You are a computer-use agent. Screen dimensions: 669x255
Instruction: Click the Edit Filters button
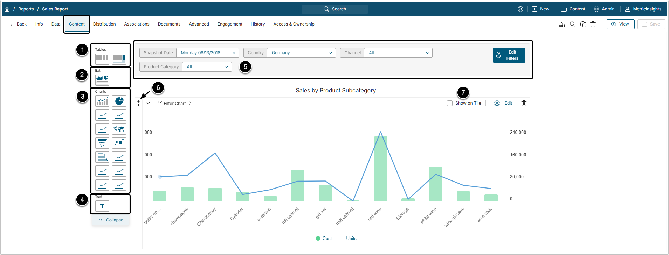[509, 55]
